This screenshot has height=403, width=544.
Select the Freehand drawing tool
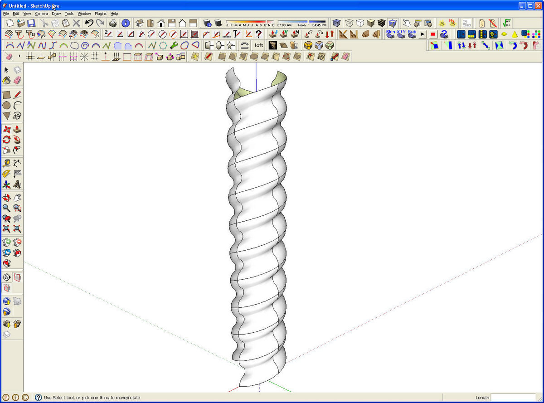(x=16, y=116)
